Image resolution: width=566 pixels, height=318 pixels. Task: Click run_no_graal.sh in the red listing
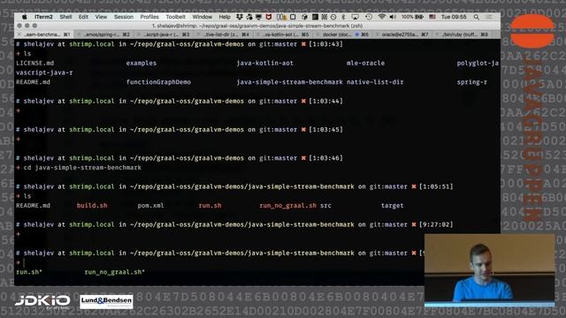pyautogui.click(x=287, y=206)
